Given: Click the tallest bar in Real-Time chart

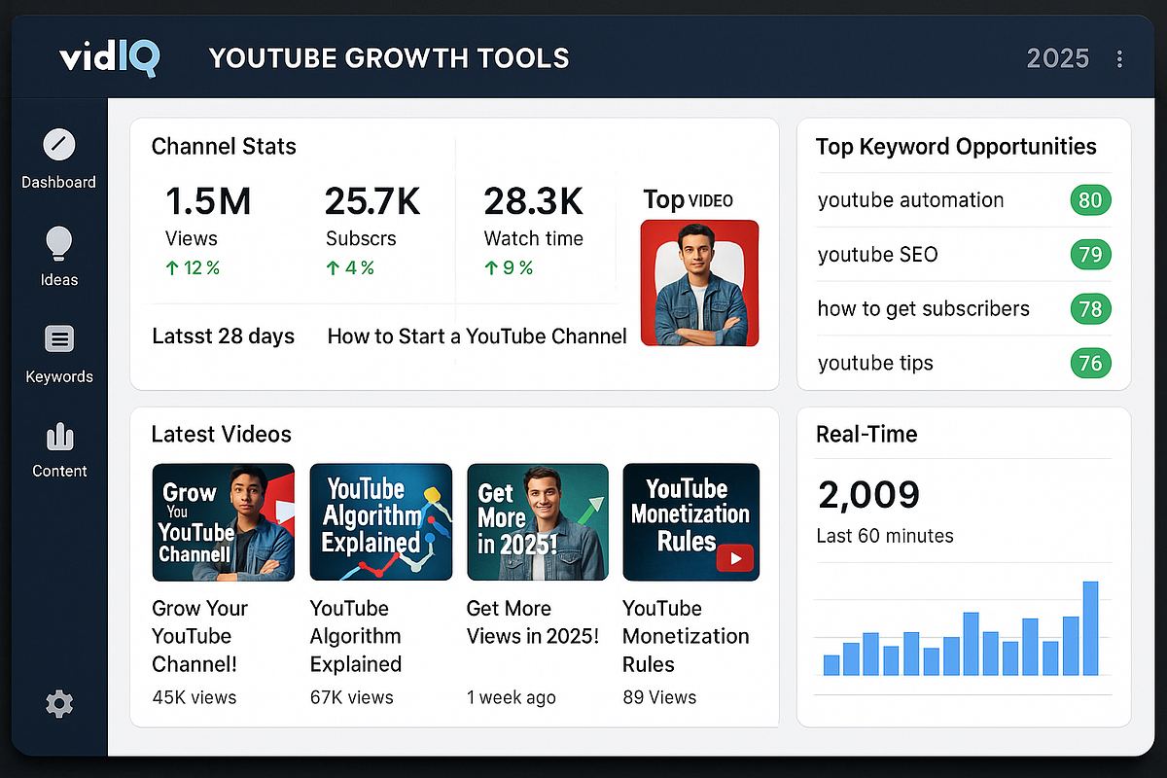Looking at the screenshot, I should click(x=1091, y=628).
